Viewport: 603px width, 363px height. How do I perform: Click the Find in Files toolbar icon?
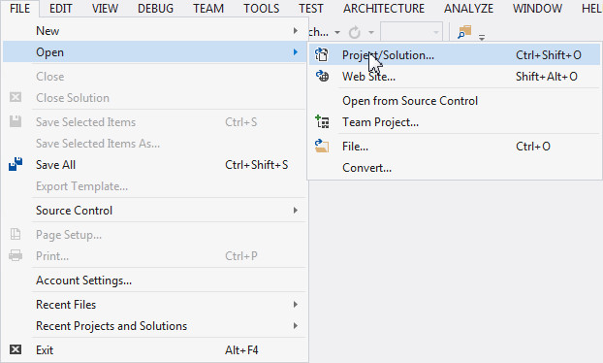coord(464,32)
